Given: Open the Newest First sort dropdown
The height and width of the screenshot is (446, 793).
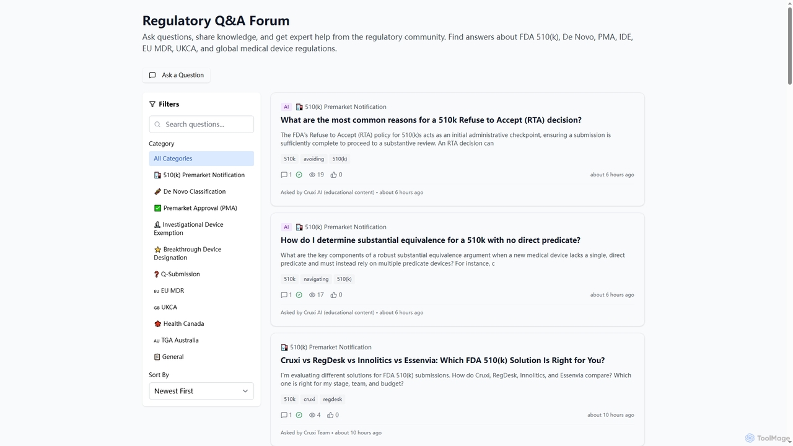Looking at the screenshot, I should pos(201,391).
